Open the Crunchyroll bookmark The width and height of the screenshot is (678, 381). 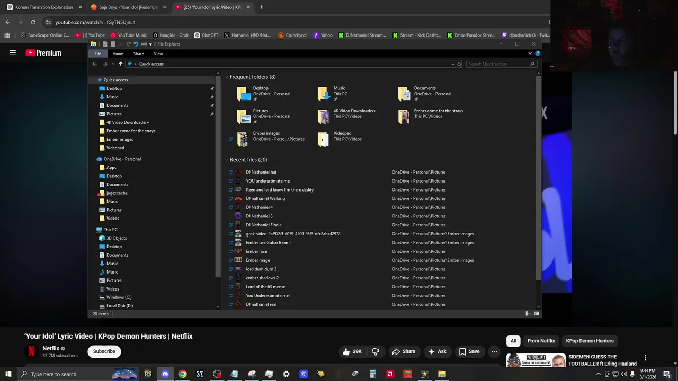coord(292,35)
